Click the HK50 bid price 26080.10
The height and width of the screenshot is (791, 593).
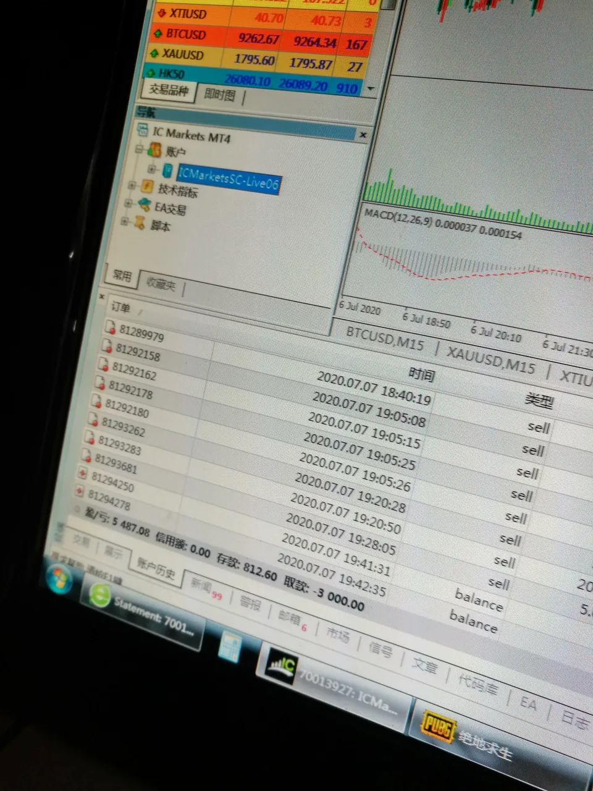tap(248, 80)
